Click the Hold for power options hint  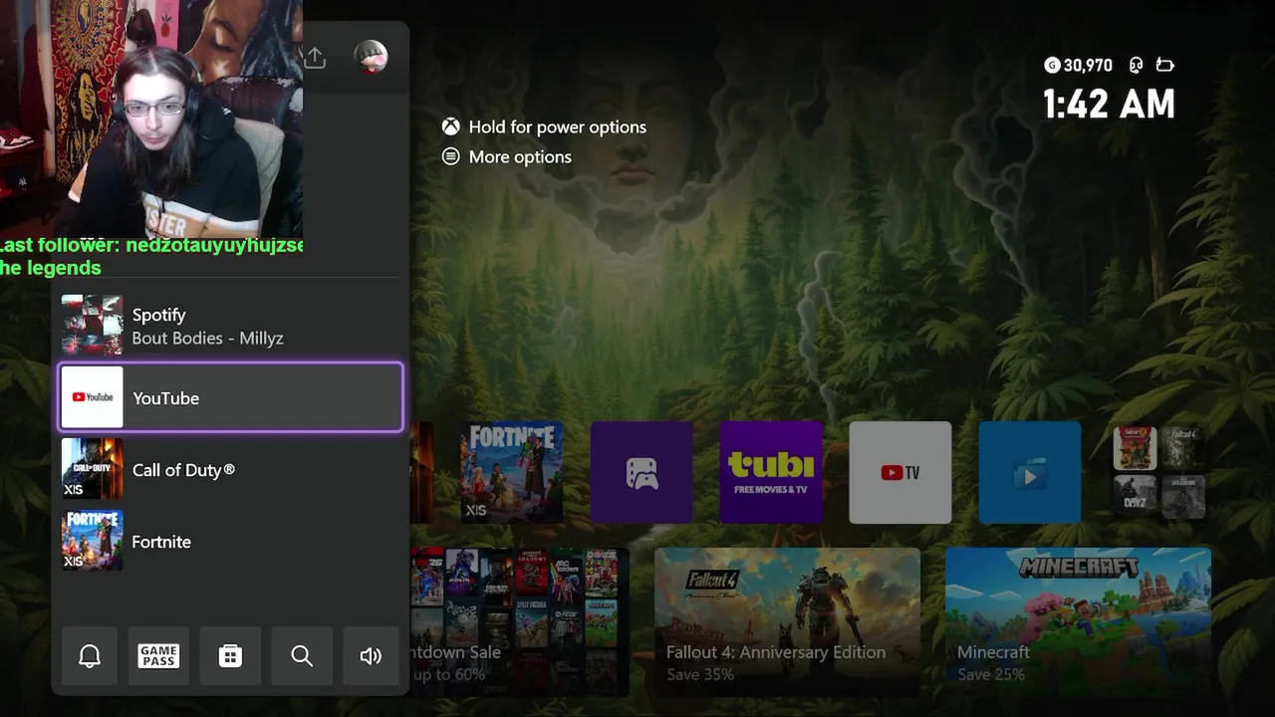click(545, 126)
